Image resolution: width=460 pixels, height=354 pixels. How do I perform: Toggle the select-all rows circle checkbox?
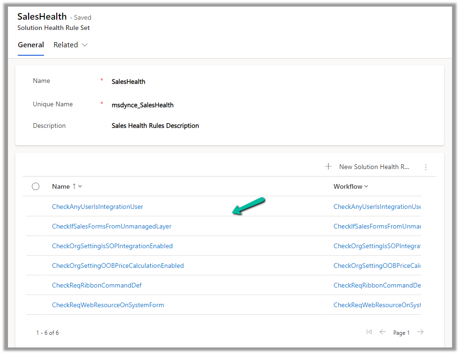point(36,186)
